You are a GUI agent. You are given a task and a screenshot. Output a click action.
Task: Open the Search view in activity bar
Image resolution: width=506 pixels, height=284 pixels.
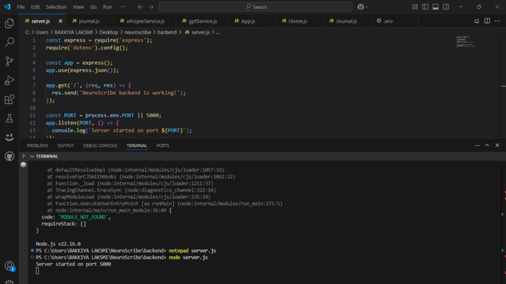(x=9, y=42)
